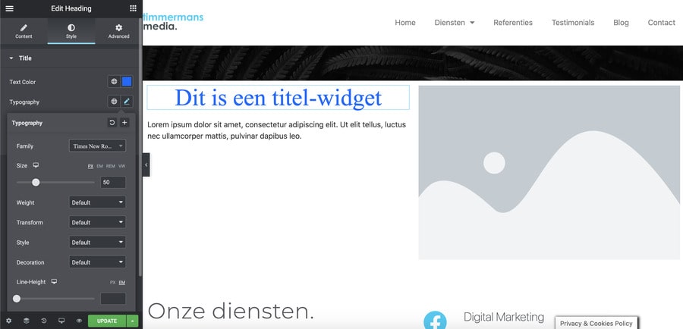Open the Privacy & Cookies Policy tab
The image size is (683, 329).
(x=596, y=323)
